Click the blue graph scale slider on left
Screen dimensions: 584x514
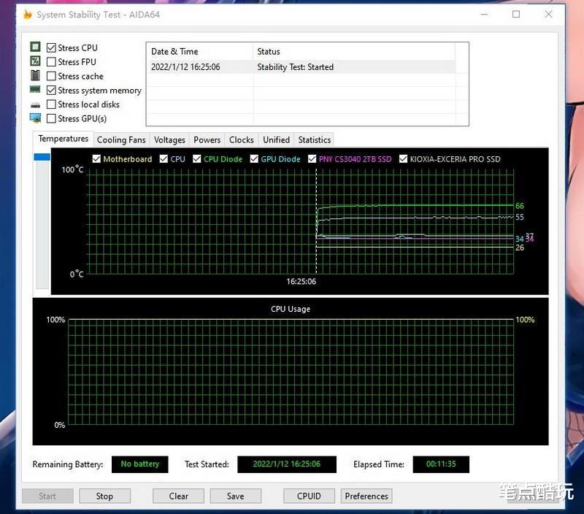42,157
